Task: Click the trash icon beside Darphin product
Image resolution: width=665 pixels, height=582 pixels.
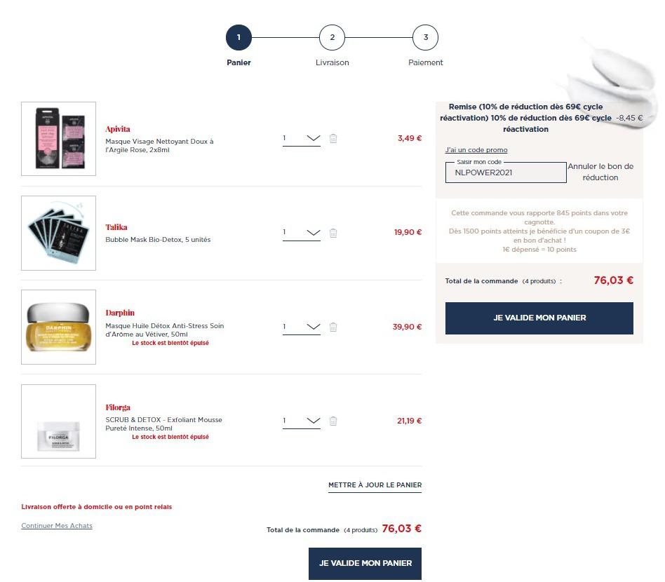Action: (x=333, y=327)
